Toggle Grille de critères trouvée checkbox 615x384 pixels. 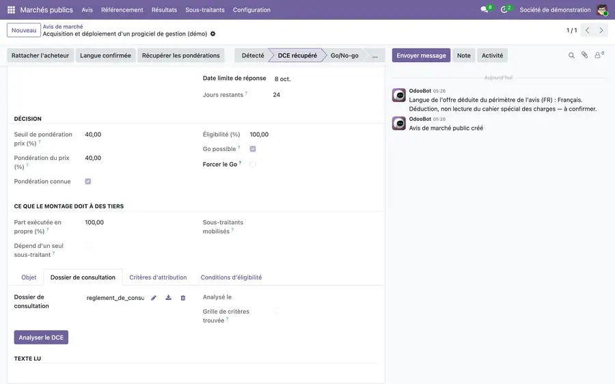point(277,312)
